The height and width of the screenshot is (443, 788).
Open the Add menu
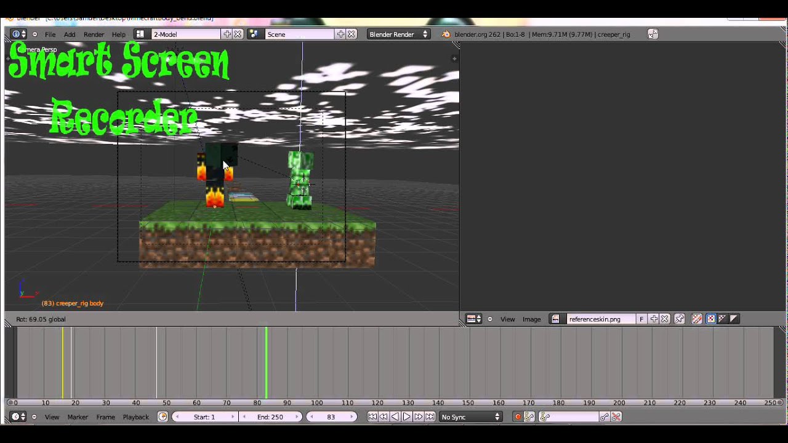[70, 34]
